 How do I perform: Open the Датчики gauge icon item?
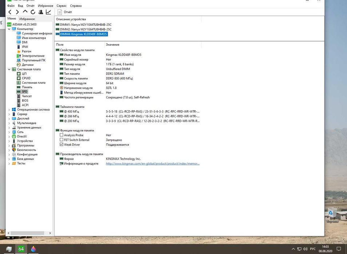click(19, 65)
